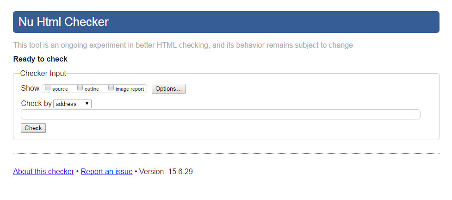The height and width of the screenshot is (200, 452).
Task: Open the About this checker link
Action: (x=43, y=171)
